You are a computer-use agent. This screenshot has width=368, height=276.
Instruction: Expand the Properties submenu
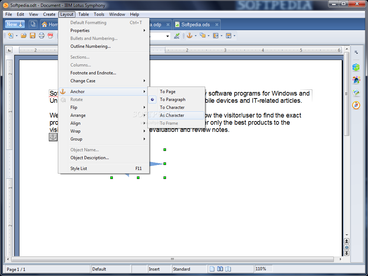[x=104, y=31]
